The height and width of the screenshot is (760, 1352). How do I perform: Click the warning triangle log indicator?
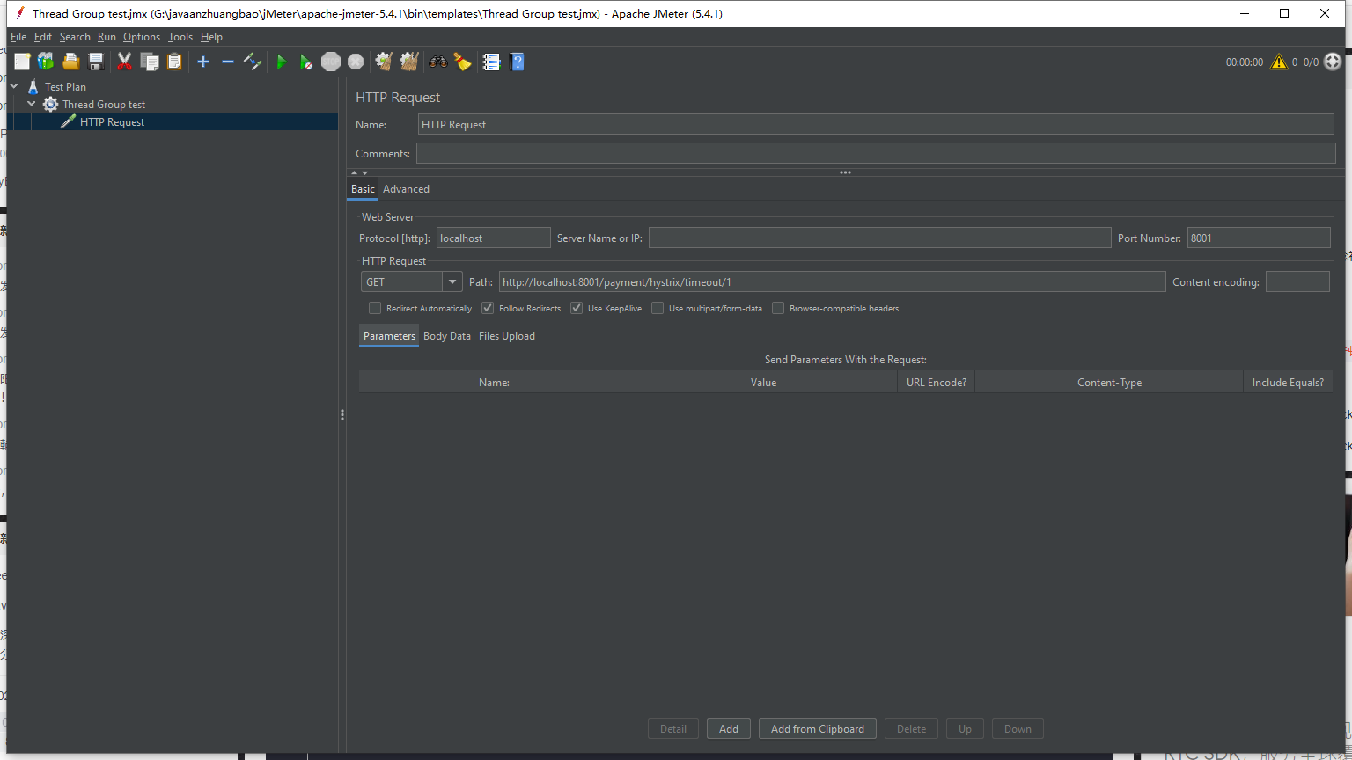coord(1278,62)
